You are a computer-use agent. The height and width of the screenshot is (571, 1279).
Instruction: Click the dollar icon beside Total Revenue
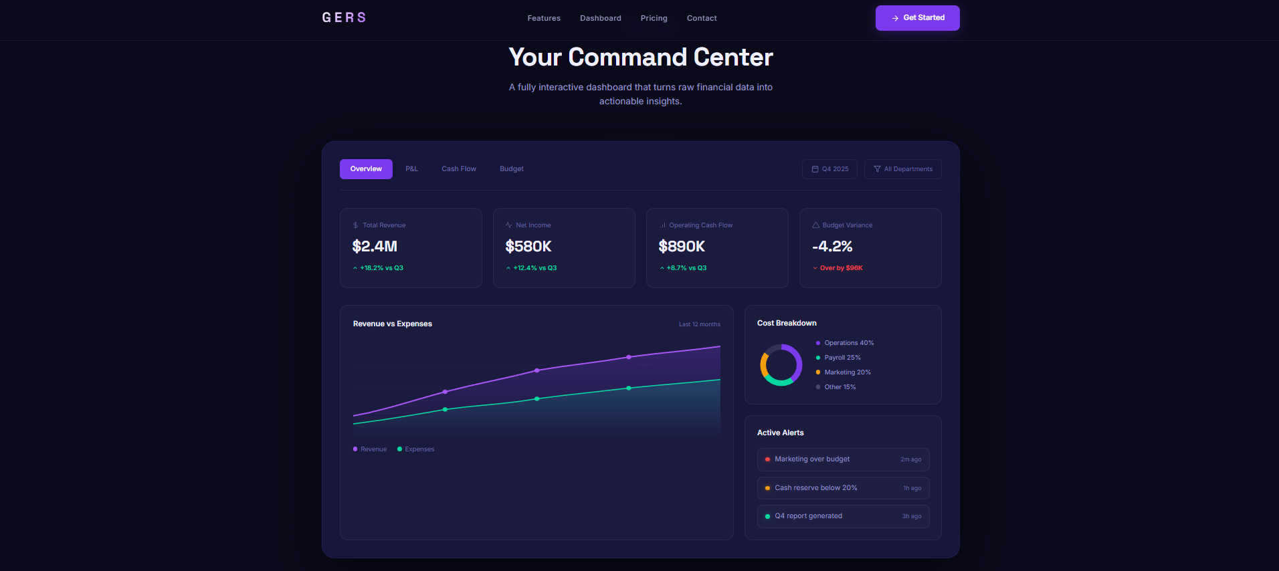click(355, 225)
